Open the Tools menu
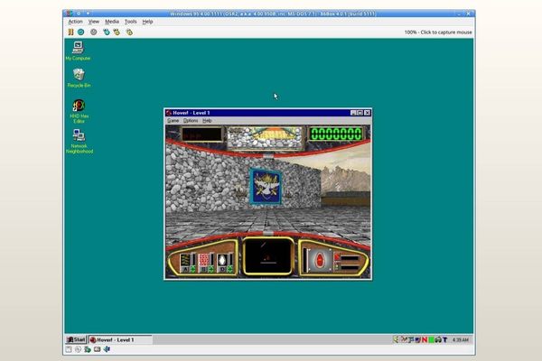This screenshot has width=542, height=361. pyautogui.click(x=130, y=22)
